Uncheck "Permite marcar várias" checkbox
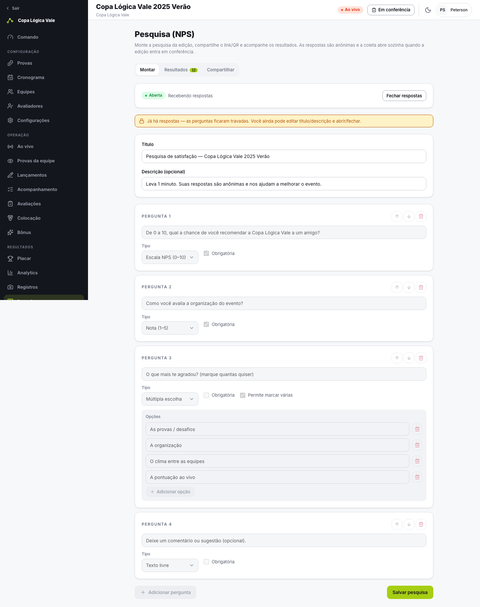The image size is (480, 607). (243, 395)
